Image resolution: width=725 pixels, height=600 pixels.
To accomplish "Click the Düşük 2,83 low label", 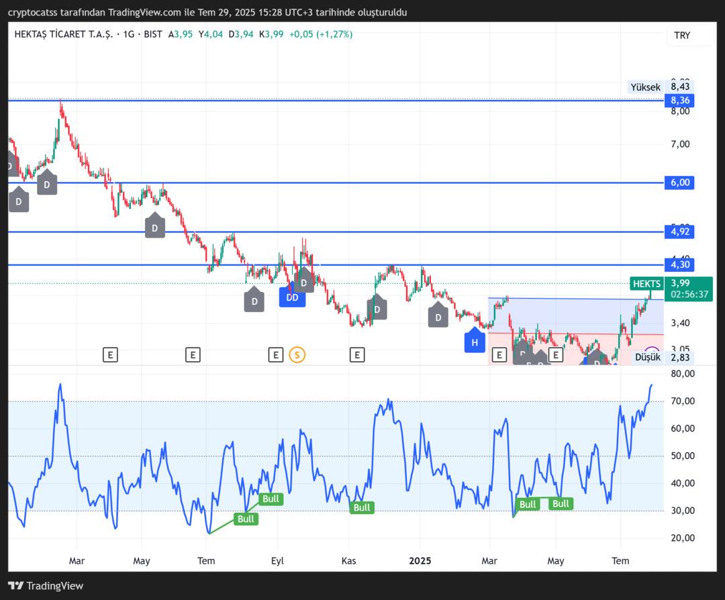I will point(663,357).
